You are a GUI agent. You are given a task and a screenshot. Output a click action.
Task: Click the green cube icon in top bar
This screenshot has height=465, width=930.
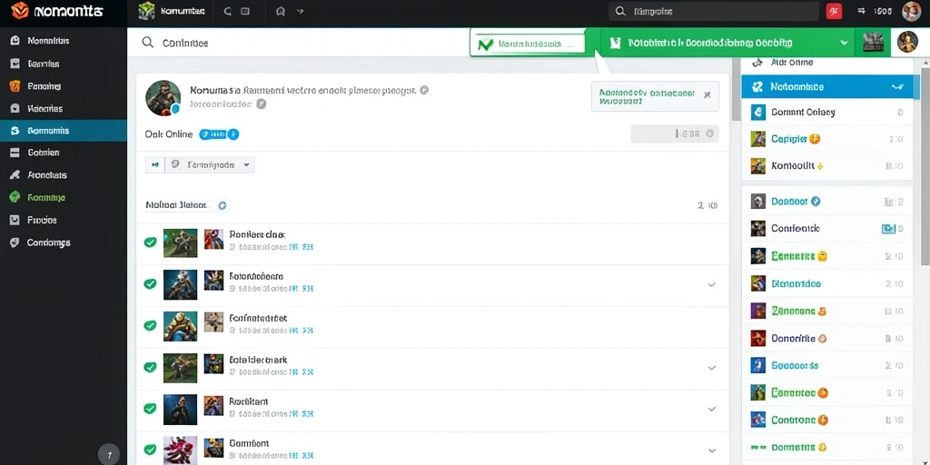coord(146,11)
